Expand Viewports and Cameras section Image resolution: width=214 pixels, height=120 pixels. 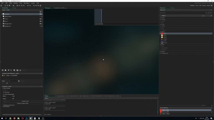2,105
